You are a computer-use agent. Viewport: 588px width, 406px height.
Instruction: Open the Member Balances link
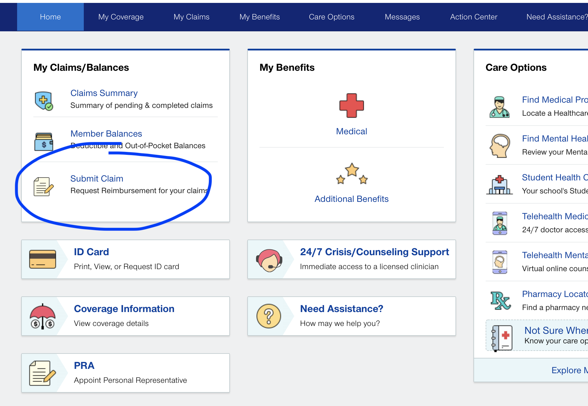[x=106, y=134]
